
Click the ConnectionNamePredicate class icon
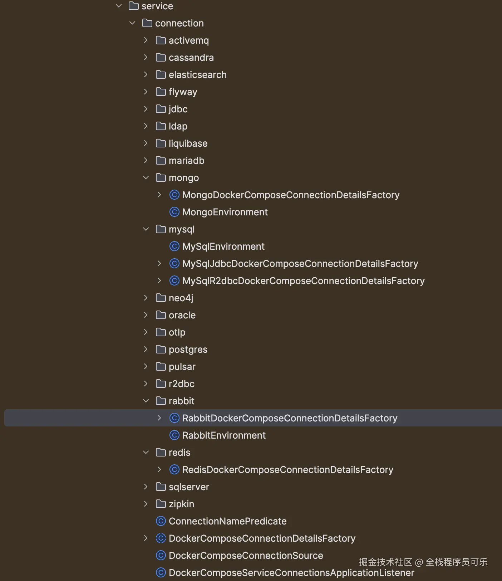[x=161, y=521]
